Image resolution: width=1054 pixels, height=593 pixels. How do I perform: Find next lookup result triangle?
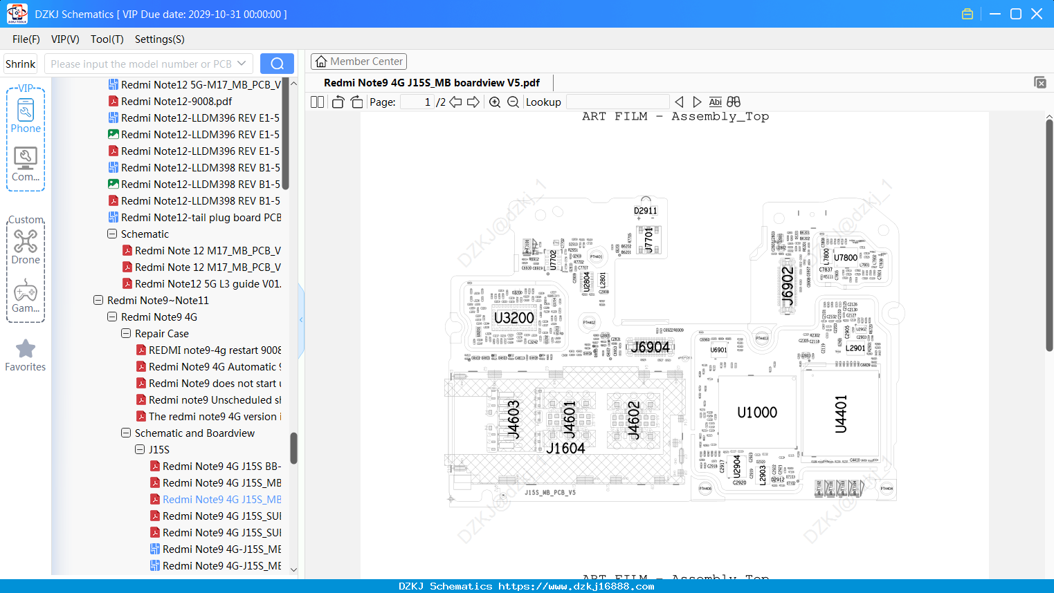[x=697, y=102]
